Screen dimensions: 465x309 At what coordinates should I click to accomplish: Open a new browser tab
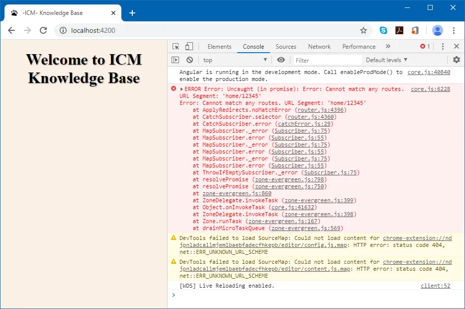click(132, 13)
